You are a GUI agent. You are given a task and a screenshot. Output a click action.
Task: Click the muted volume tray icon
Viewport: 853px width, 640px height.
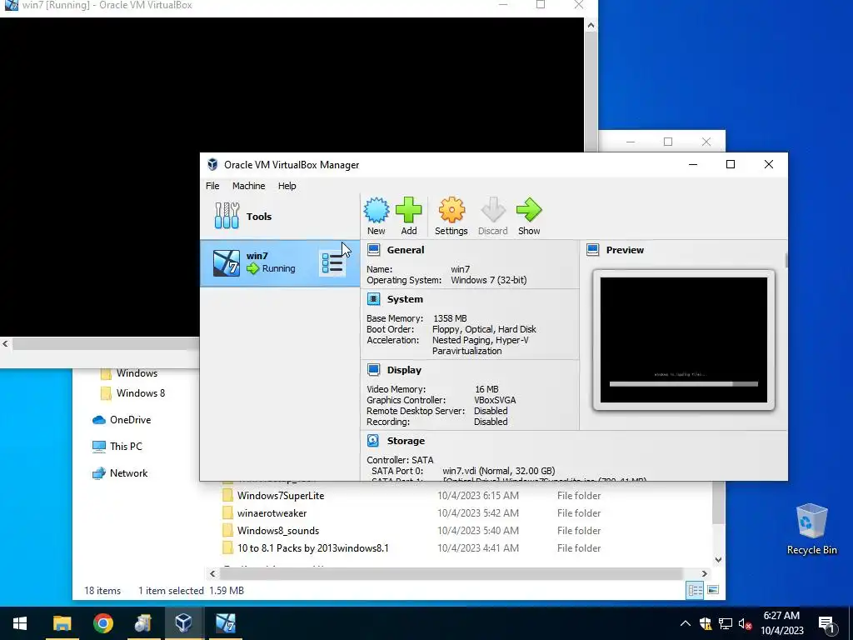point(746,623)
